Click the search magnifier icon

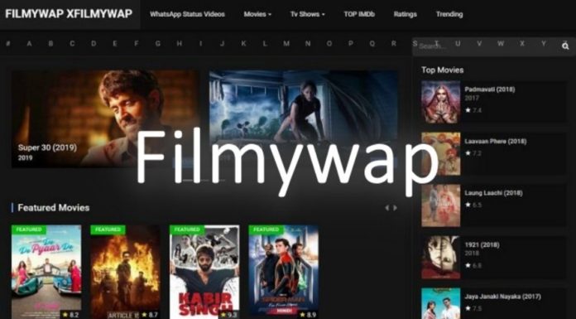click(565, 46)
